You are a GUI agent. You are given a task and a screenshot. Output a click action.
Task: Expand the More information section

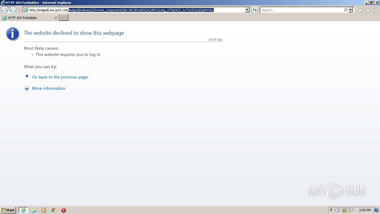tap(27, 89)
